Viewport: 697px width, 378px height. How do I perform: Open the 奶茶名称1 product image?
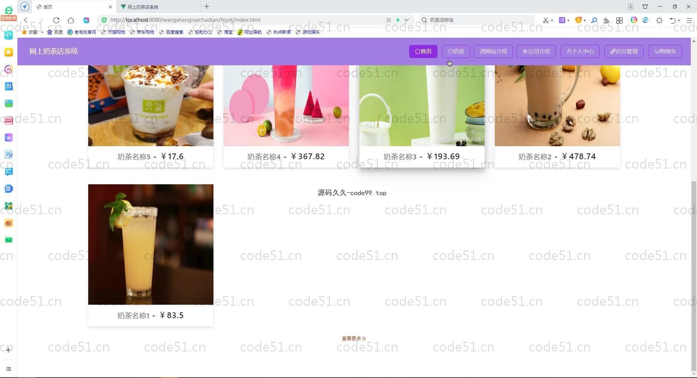click(x=151, y=245)
